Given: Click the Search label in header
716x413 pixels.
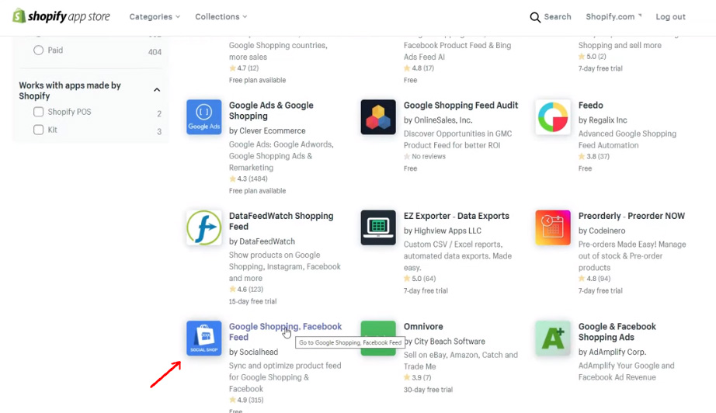Looking at the screenshot, I should tap(558, 17).
